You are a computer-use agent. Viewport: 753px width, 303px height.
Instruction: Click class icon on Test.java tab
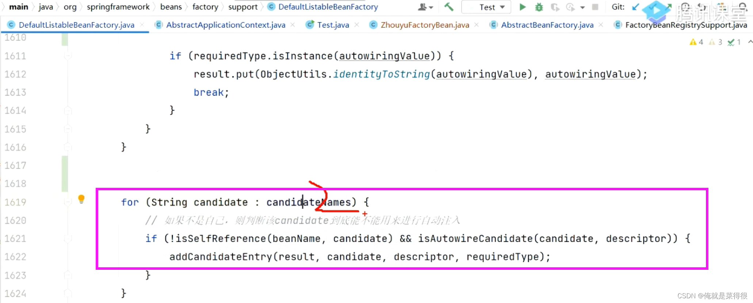tap(310, 24)
